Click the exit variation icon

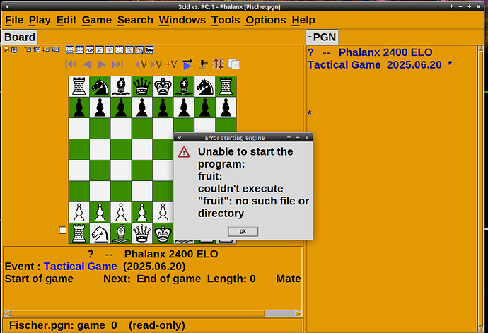tap(141, 64)
